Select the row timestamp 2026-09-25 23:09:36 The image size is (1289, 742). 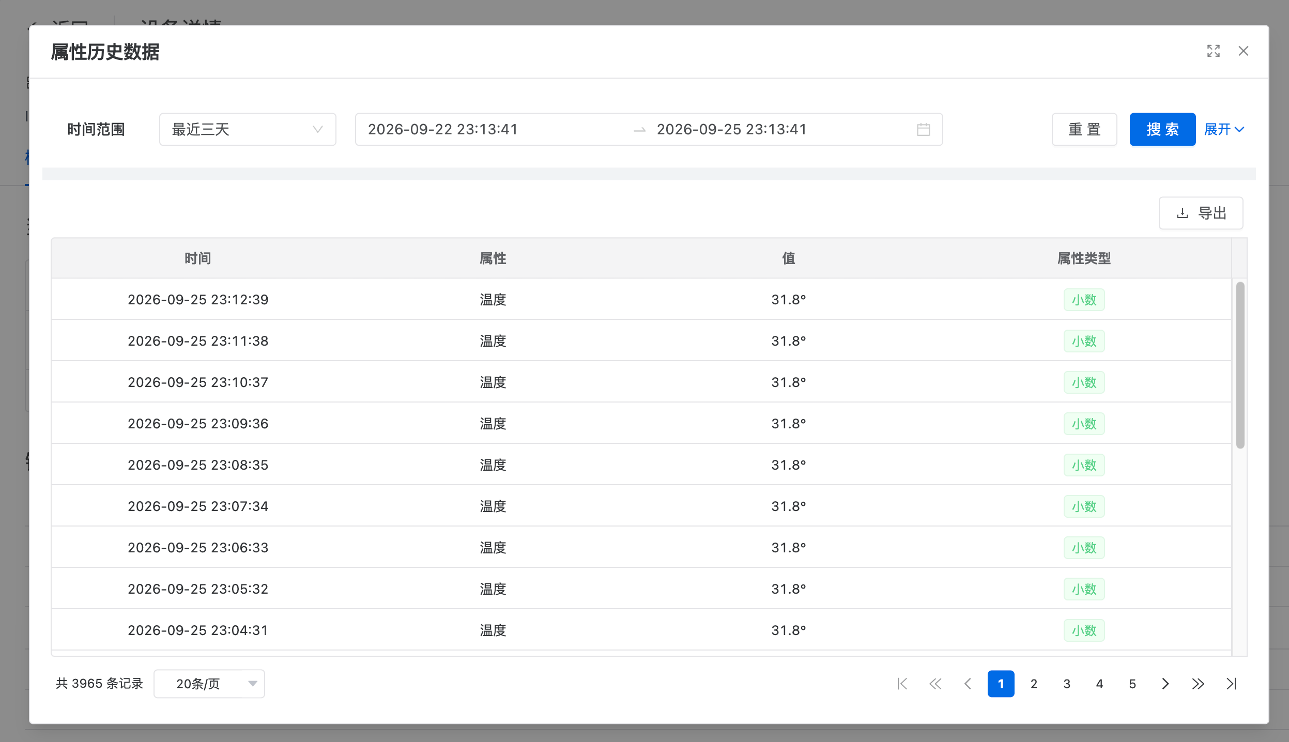(198, 424)
